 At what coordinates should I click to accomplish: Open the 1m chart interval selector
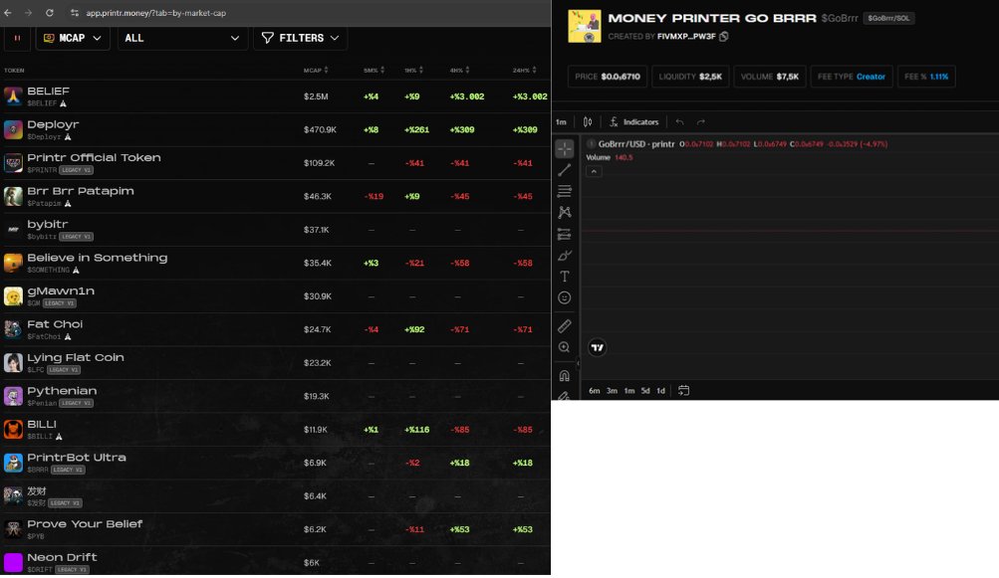click(561, 121)
